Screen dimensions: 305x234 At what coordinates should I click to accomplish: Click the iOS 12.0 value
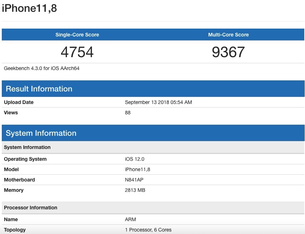pyautogui.click(x=135, y=159)
